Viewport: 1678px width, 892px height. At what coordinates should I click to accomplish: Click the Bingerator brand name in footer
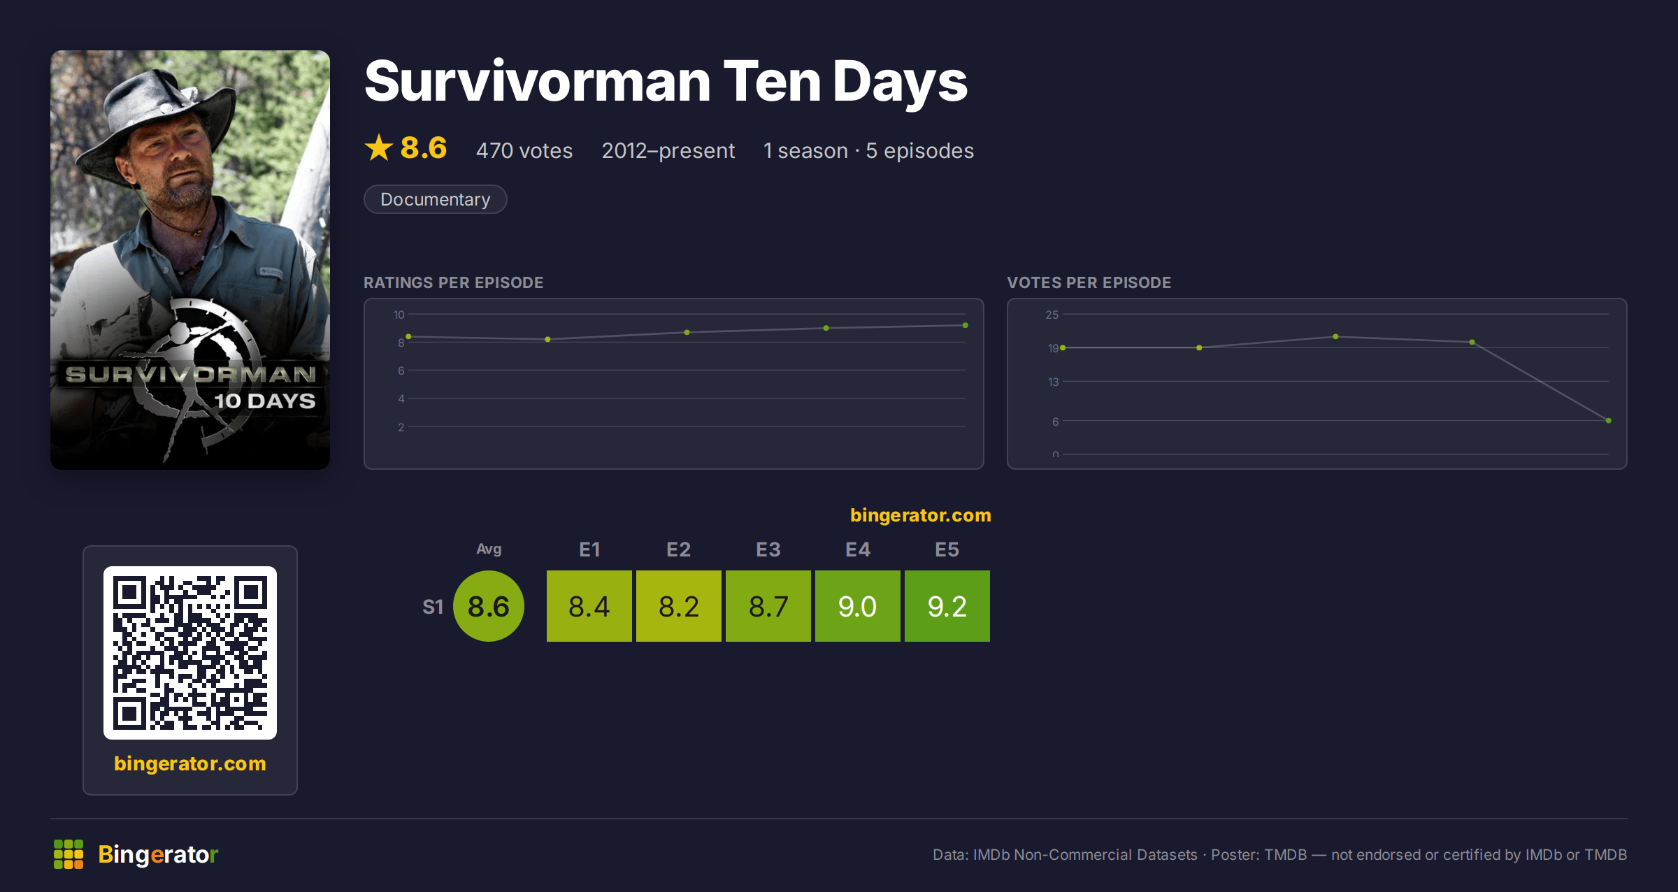pos(158,854)
